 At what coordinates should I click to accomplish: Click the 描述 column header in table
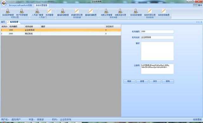73,27
